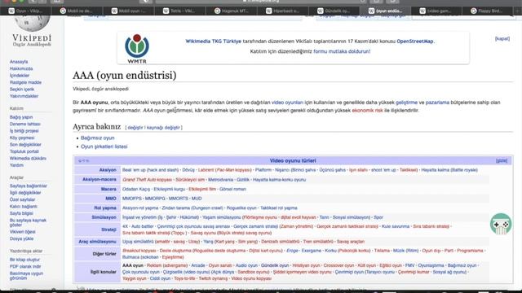Image resolution: width=522 pixels, height=293 pixels.
Task: Switch to the "Oyun - Vikip..." tab
Action: tap(25, 11)
